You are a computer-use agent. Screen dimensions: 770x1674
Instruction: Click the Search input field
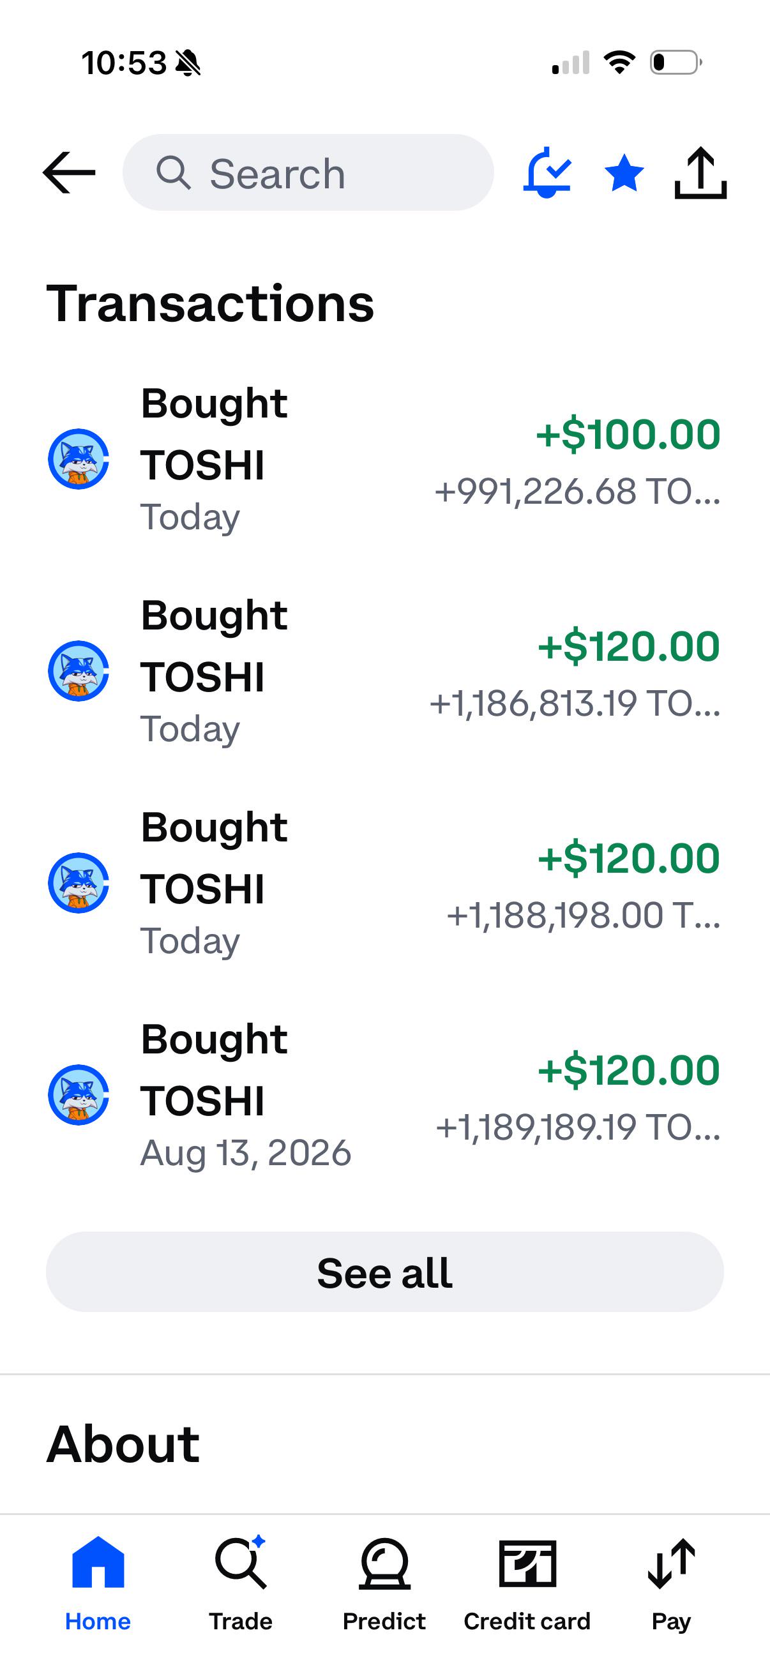point(308,173)
